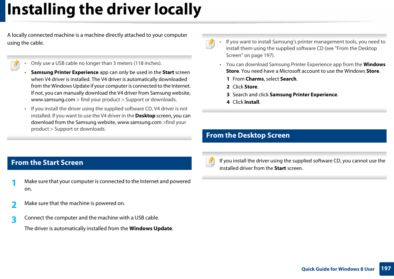Click the large cyan step number 2
394x279 pixels.
point(14,205)
